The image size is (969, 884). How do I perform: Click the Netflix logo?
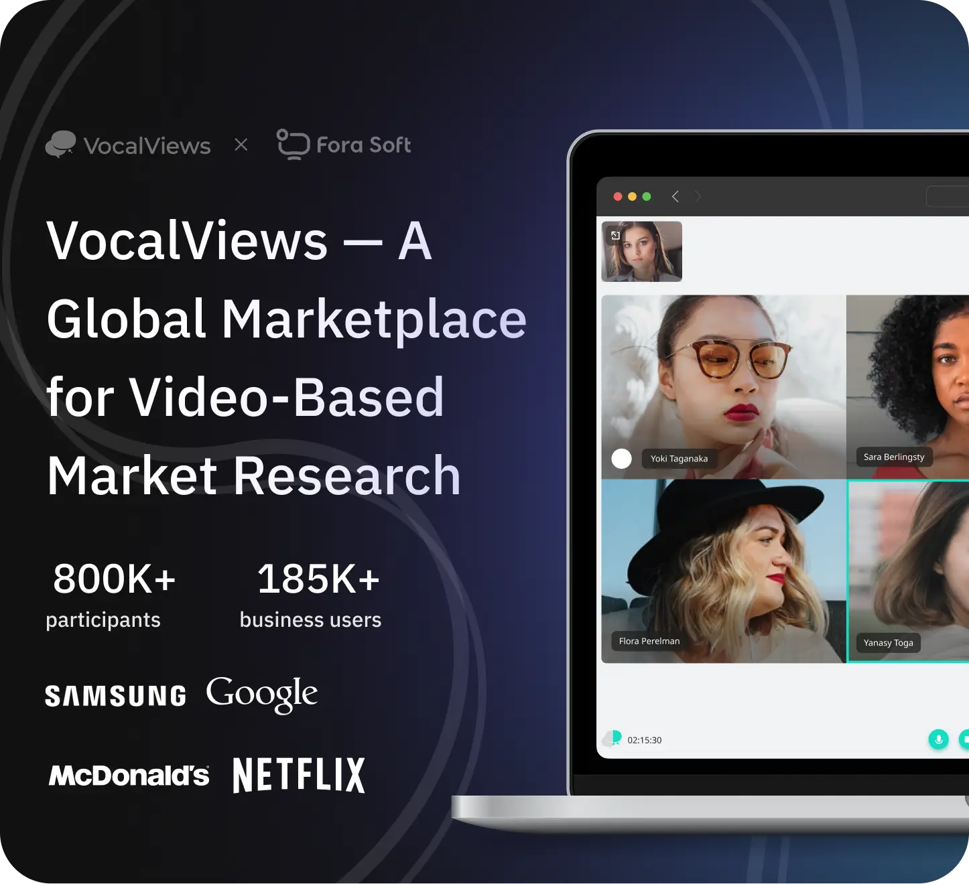[299, 775]
